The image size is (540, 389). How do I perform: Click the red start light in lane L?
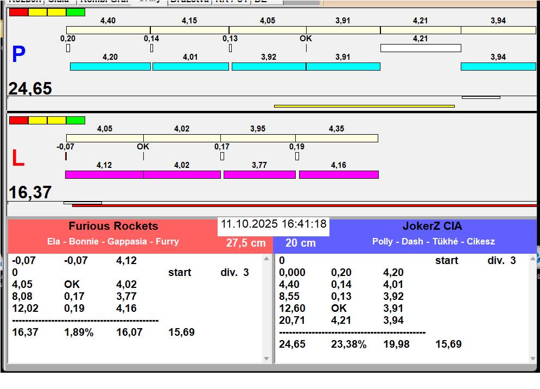[x=18, y=120]
